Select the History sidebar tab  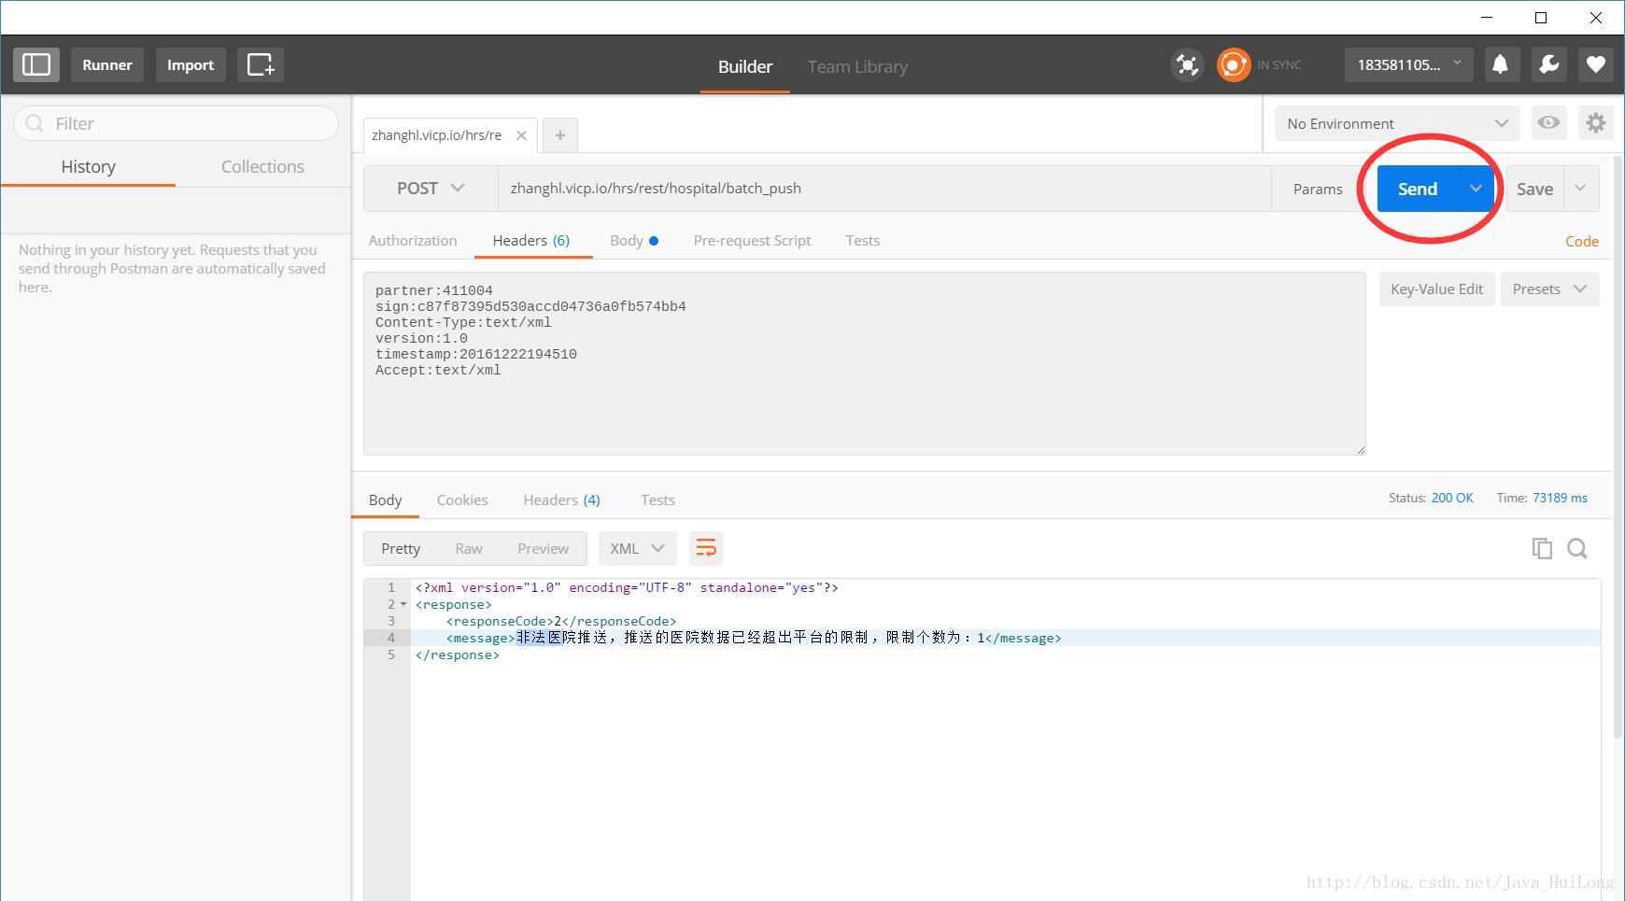pyautogui.click(x=88, y=166)
